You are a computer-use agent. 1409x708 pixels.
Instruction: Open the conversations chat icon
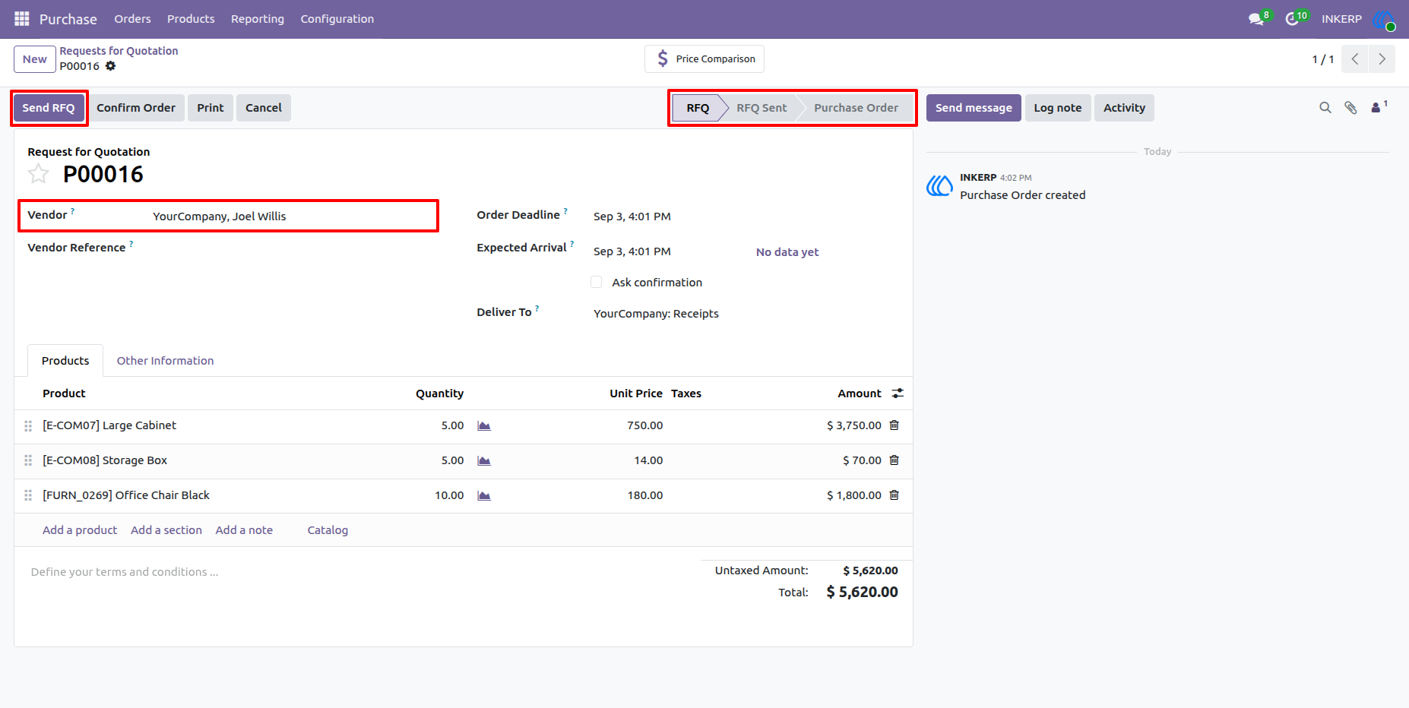point(1256,19)
